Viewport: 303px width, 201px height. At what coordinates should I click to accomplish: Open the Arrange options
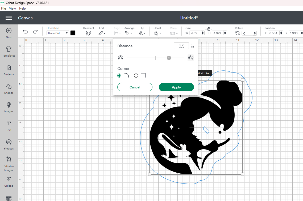127,33
